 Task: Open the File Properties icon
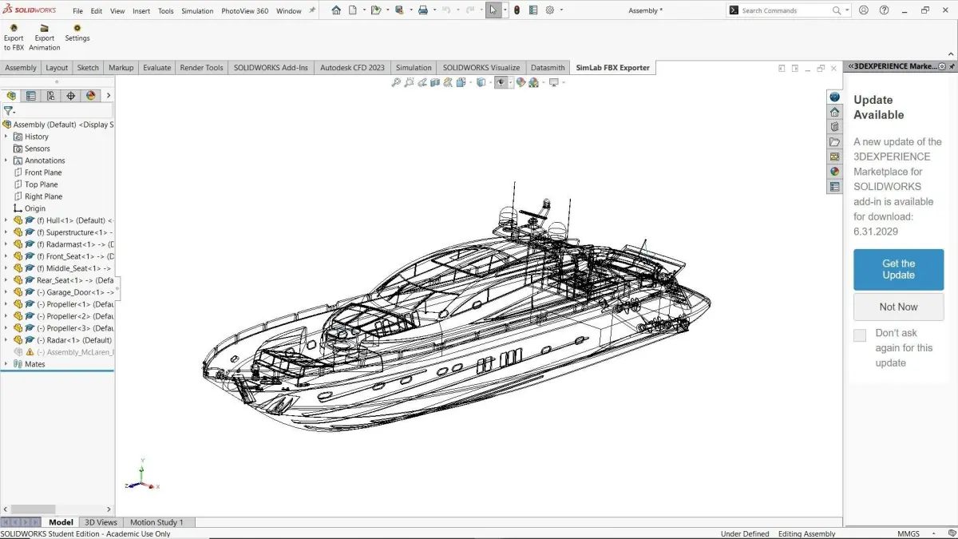click(x=533, y=10)
